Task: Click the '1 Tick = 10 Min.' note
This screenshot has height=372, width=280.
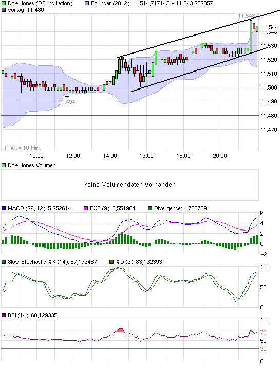Action: (23, 148)
